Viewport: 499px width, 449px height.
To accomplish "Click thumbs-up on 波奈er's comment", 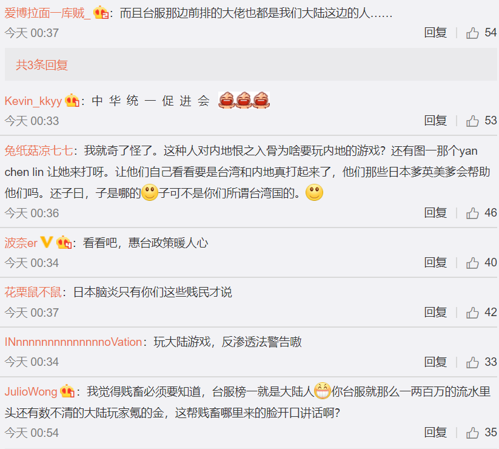I will pos(472,263).
